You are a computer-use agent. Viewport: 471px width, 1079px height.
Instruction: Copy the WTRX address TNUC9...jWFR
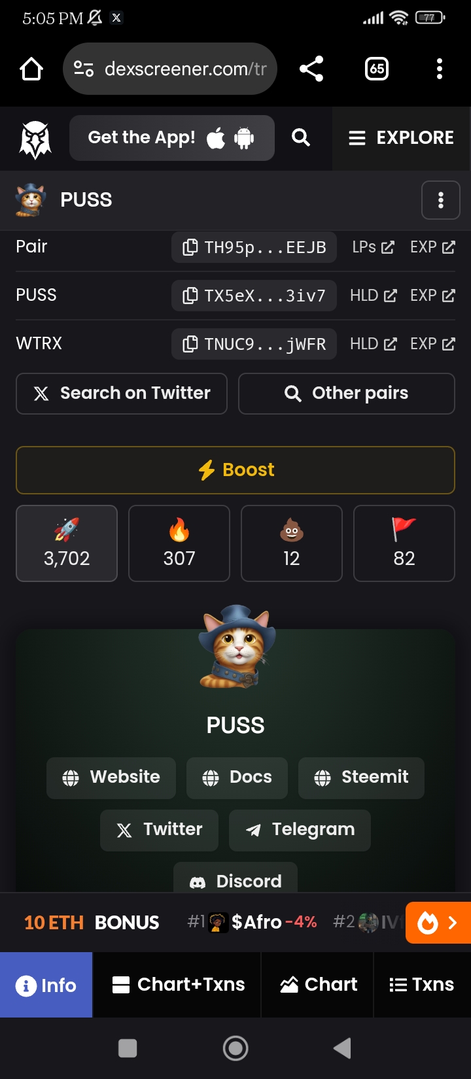[x=254, y=344]
